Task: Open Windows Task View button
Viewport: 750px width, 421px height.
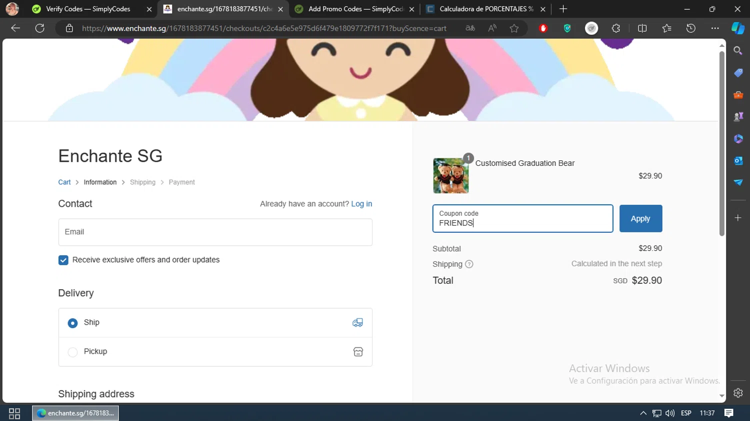Action: (14, 414)
